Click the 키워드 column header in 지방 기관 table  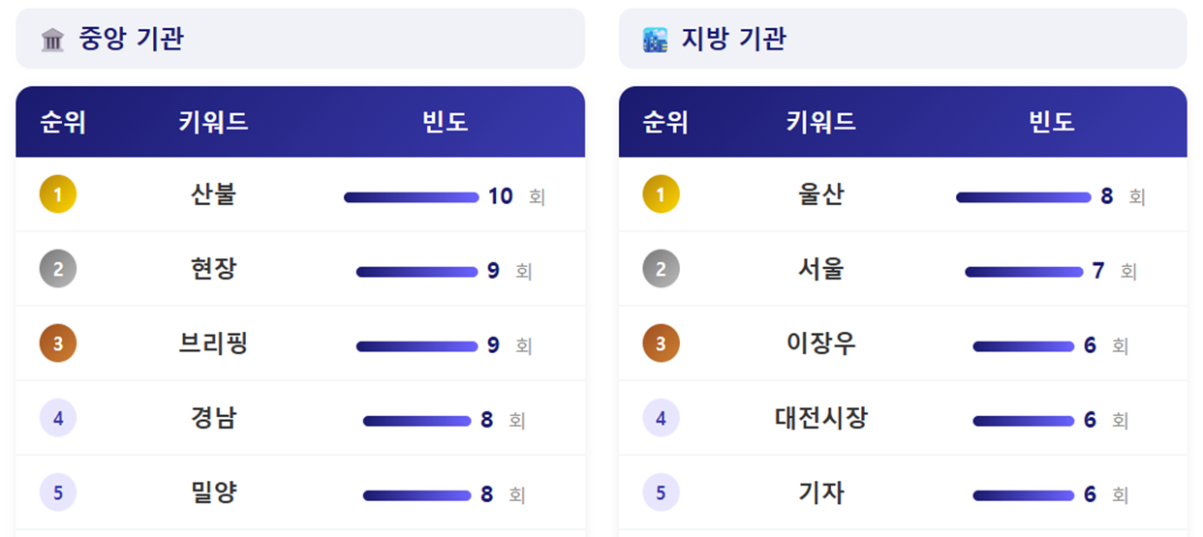tap(820, 123)
